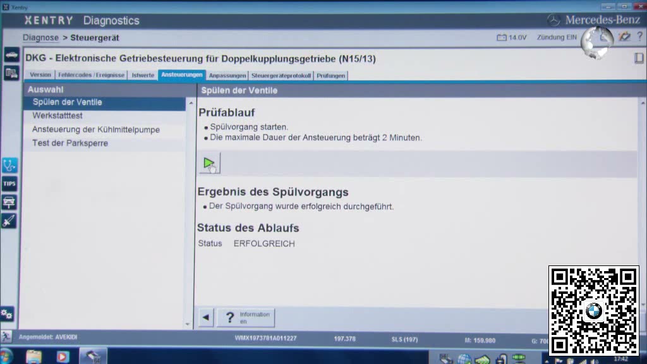Click the ERFOLGREICH status value
The width and height of the screenshot is (647, 364).
[264, 244]
